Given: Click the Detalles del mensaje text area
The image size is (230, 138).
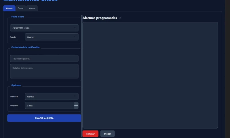Looking at the screenshot, I should [44, 71].
